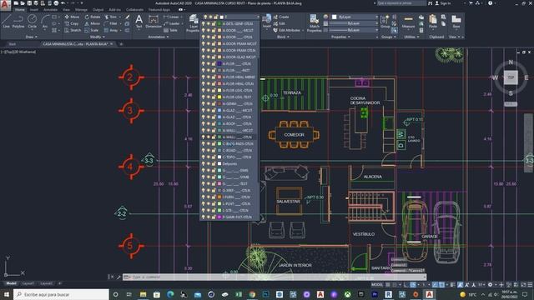The height and width of the screenshot is (300, 534).
Task: Activate the Mirror command
Action: click(93, 23)
